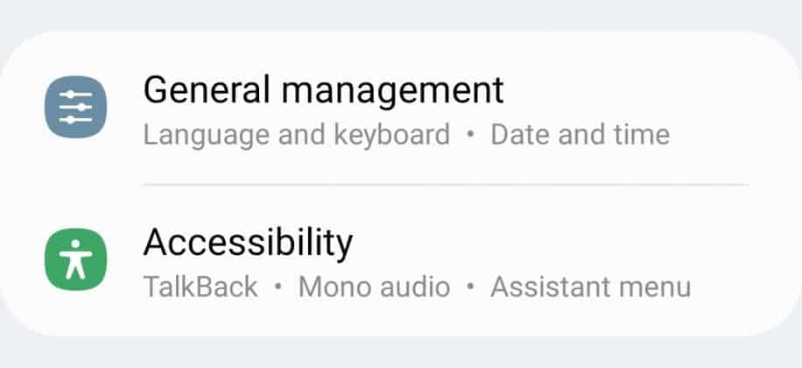Select the 'Date and time' subtitle text
This screenshot has width=802, height=368.
click(x=580, y=135)
